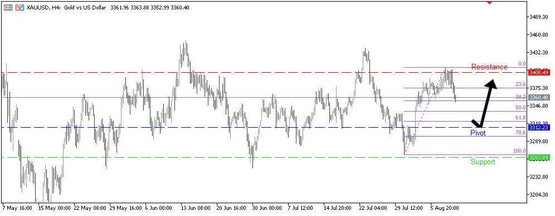Click the high price 3363.88 in header
Viewport: 555px width, 216px height.
[x=140, y=7]
